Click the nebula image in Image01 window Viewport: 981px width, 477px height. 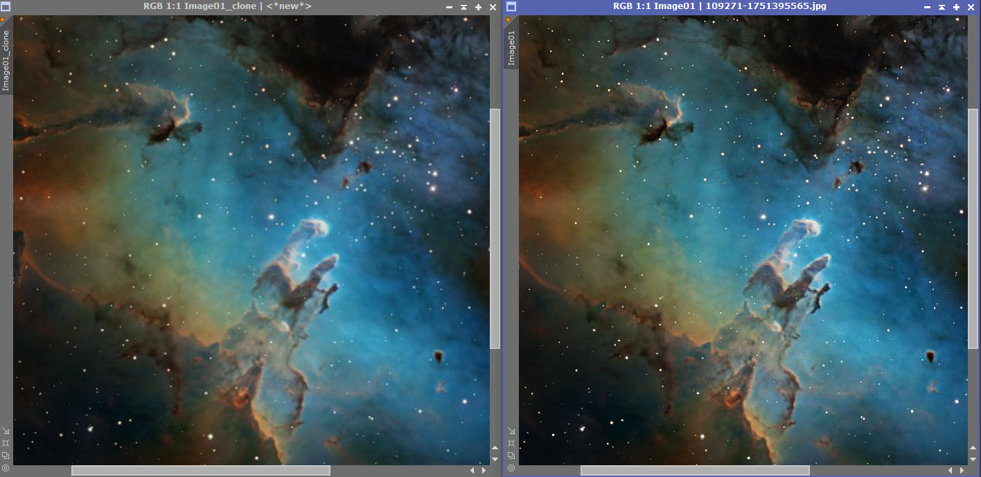(x=743, y=240)
